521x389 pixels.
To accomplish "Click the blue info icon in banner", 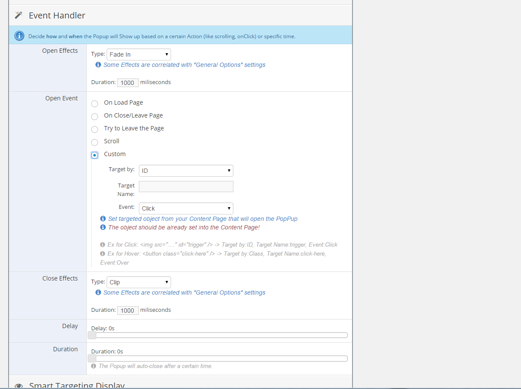I will [x=19, y=36].
